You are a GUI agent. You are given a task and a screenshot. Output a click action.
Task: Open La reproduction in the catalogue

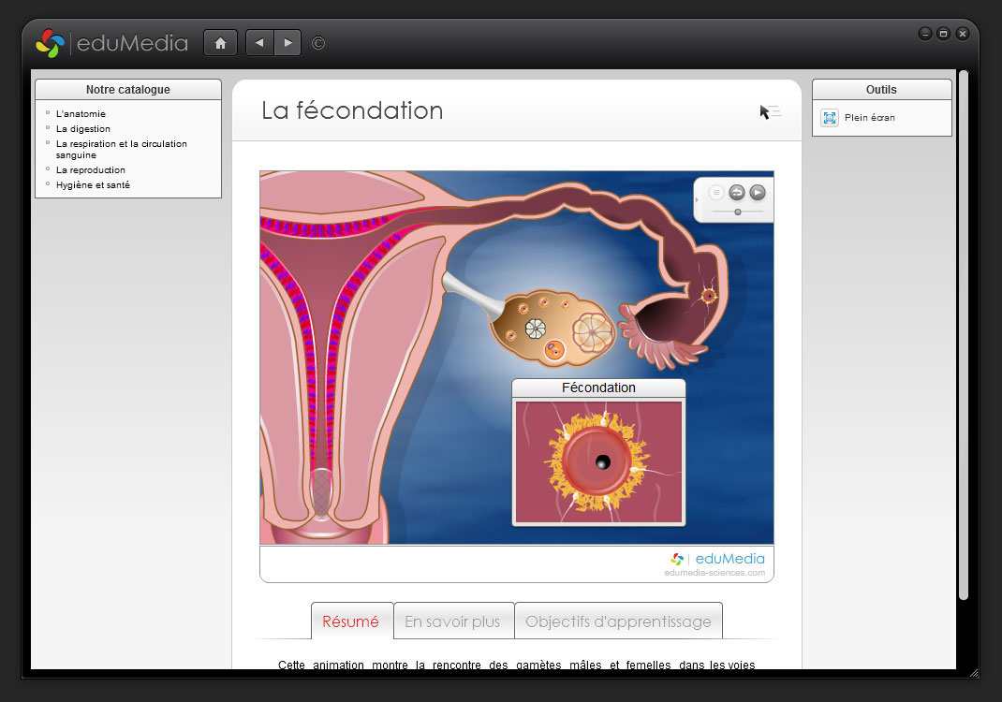tap(91, 170)
